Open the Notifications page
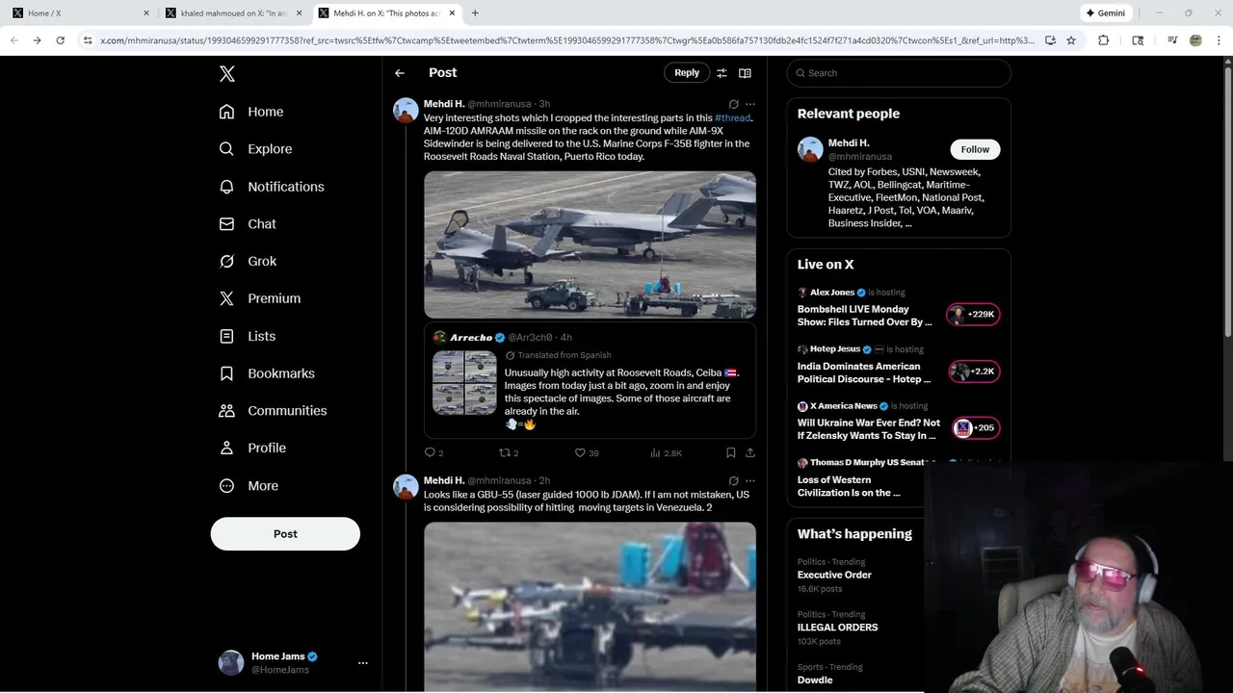This screenshot has height=693, width=1233. (x=272, y=187)
